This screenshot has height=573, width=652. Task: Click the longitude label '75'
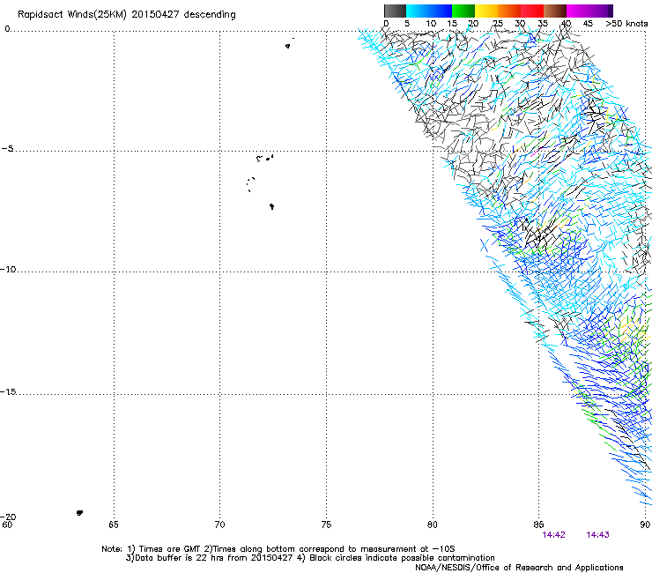click(x=326, y=525)
